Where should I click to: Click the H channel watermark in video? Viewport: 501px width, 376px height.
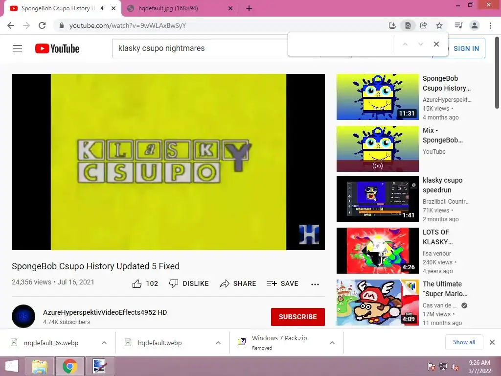309,235
